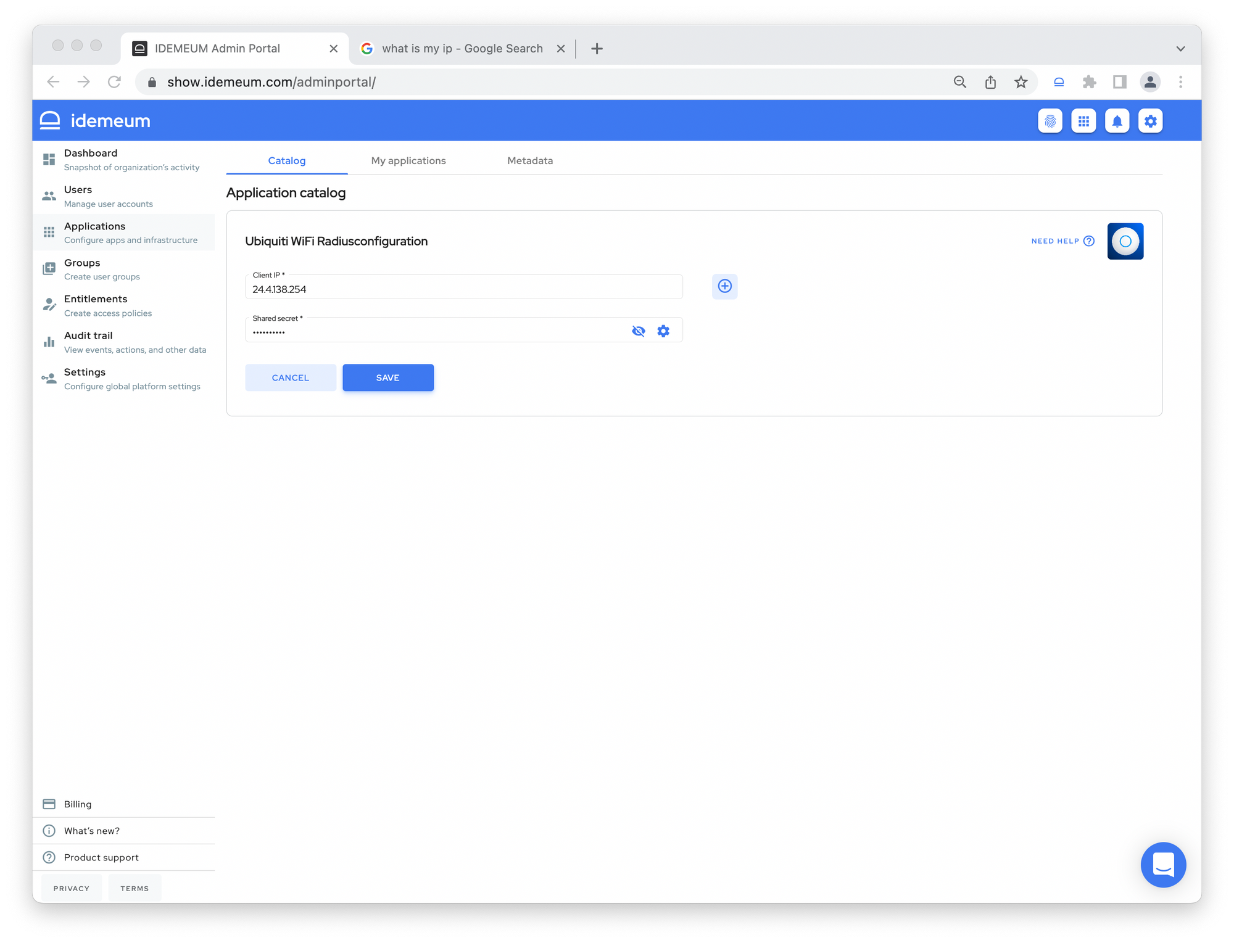Click the site lock icon
1234x943 pixels.
tap(152, 82)
